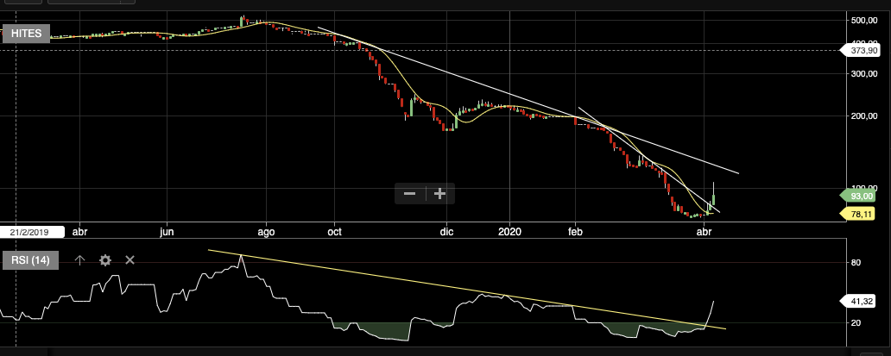
Task: Click the zoom out minus button
Action: (410, 194)
